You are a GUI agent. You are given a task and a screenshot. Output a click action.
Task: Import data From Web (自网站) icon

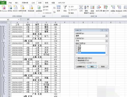click(10, 8)
